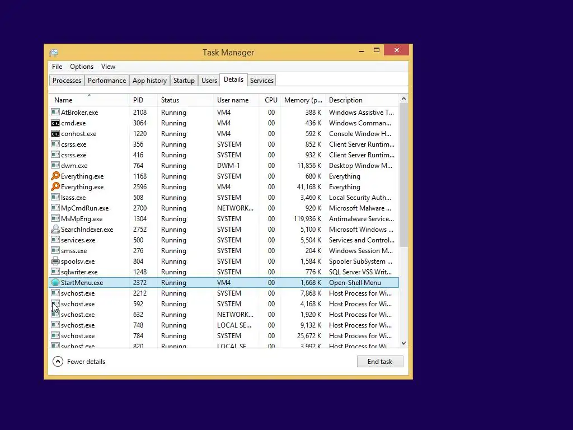The width and height of the screenshot is (573, 430).
Task: Select the svchost.exe row with PID 592
Action: 224,304
